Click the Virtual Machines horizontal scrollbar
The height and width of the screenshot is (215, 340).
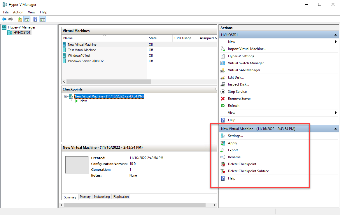108,81
